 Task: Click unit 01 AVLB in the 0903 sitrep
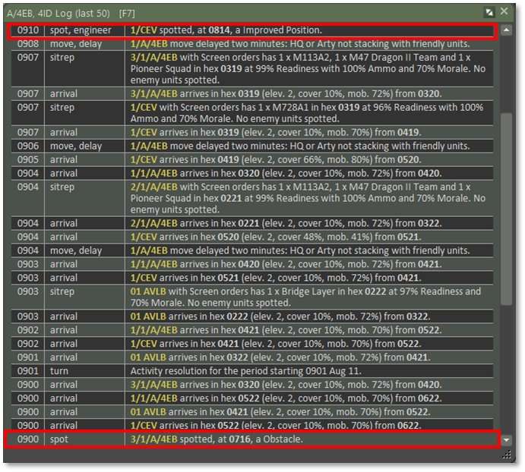pyautogui.click(x=147, y=291)
